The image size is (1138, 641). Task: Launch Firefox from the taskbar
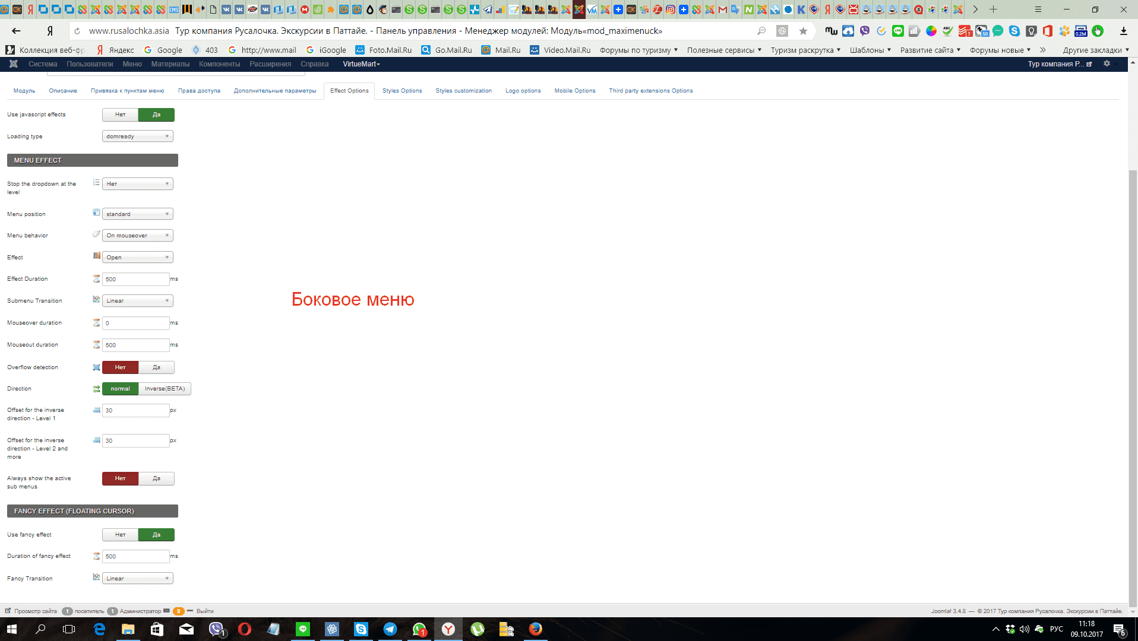click(535, 629)
